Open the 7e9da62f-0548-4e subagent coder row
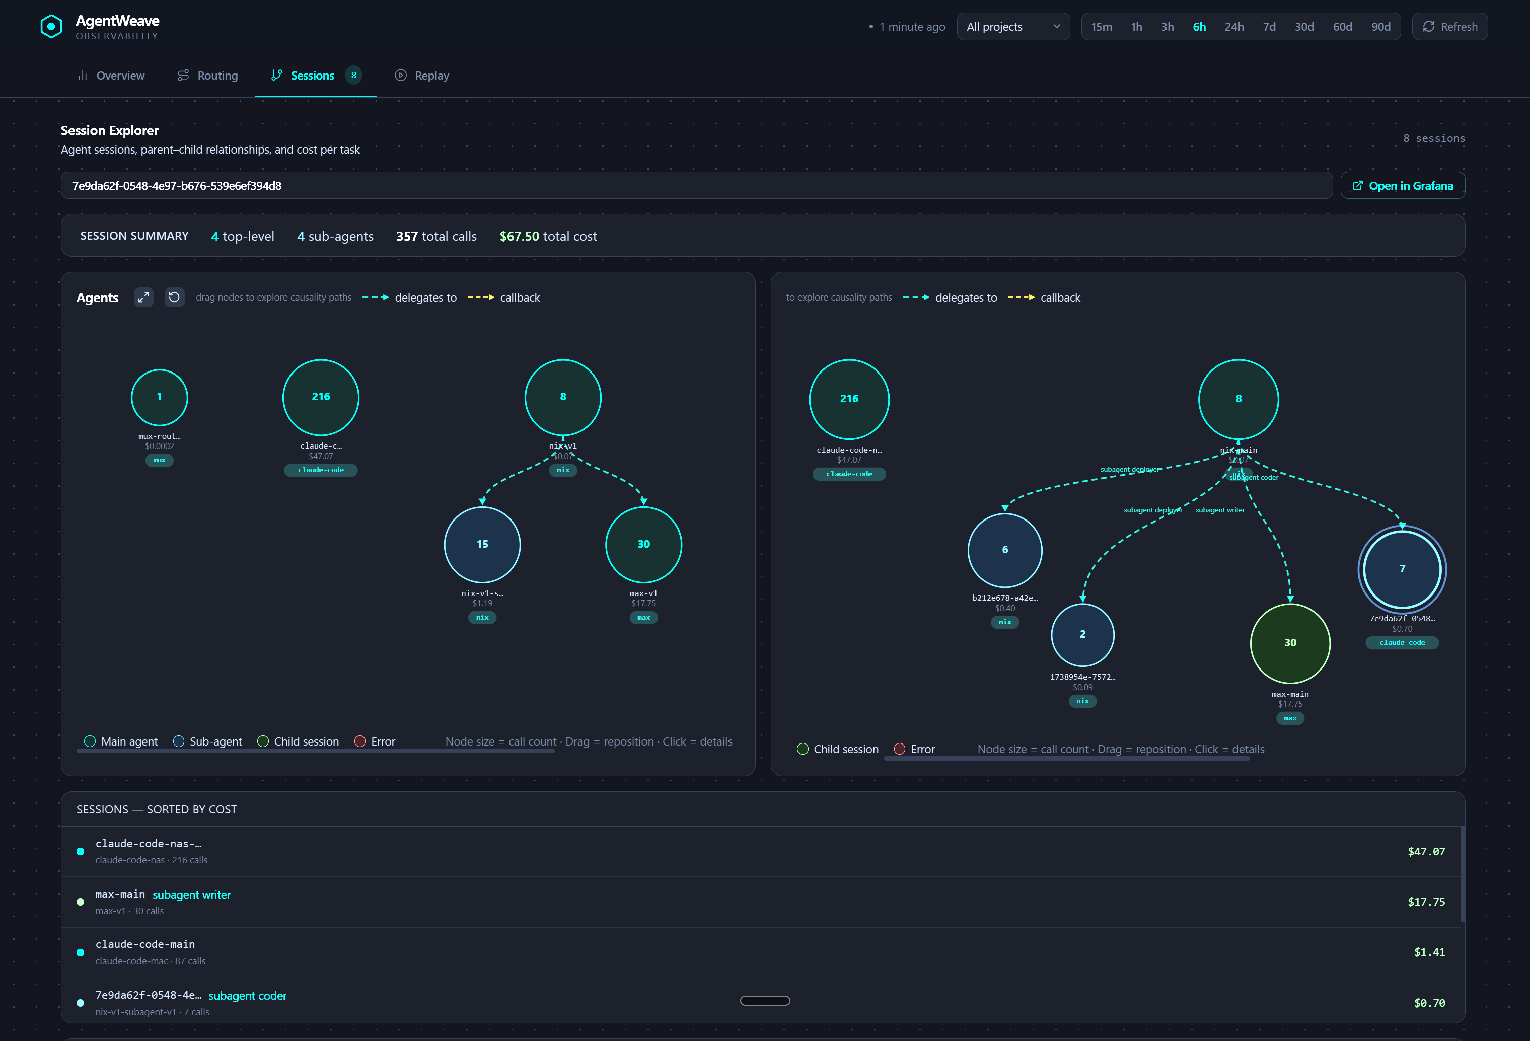The height and width of the screenshot is (1041, 1530). tap(760, 1001)
